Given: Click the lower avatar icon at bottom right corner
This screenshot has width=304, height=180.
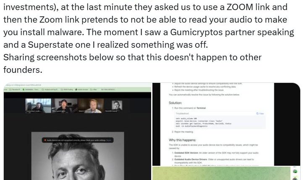Looking at the screenshot, I should tap(295, 179).
